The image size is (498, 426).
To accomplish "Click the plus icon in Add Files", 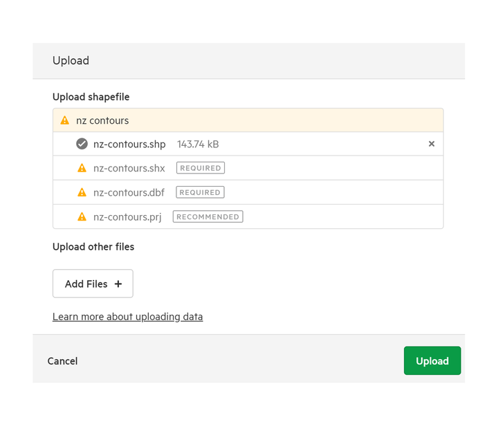I will [118, 284].
